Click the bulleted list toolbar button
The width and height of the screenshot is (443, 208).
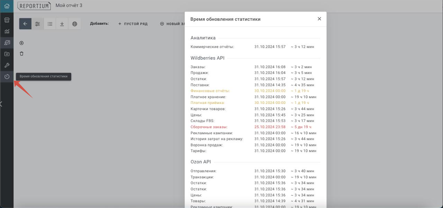[50, 24]
